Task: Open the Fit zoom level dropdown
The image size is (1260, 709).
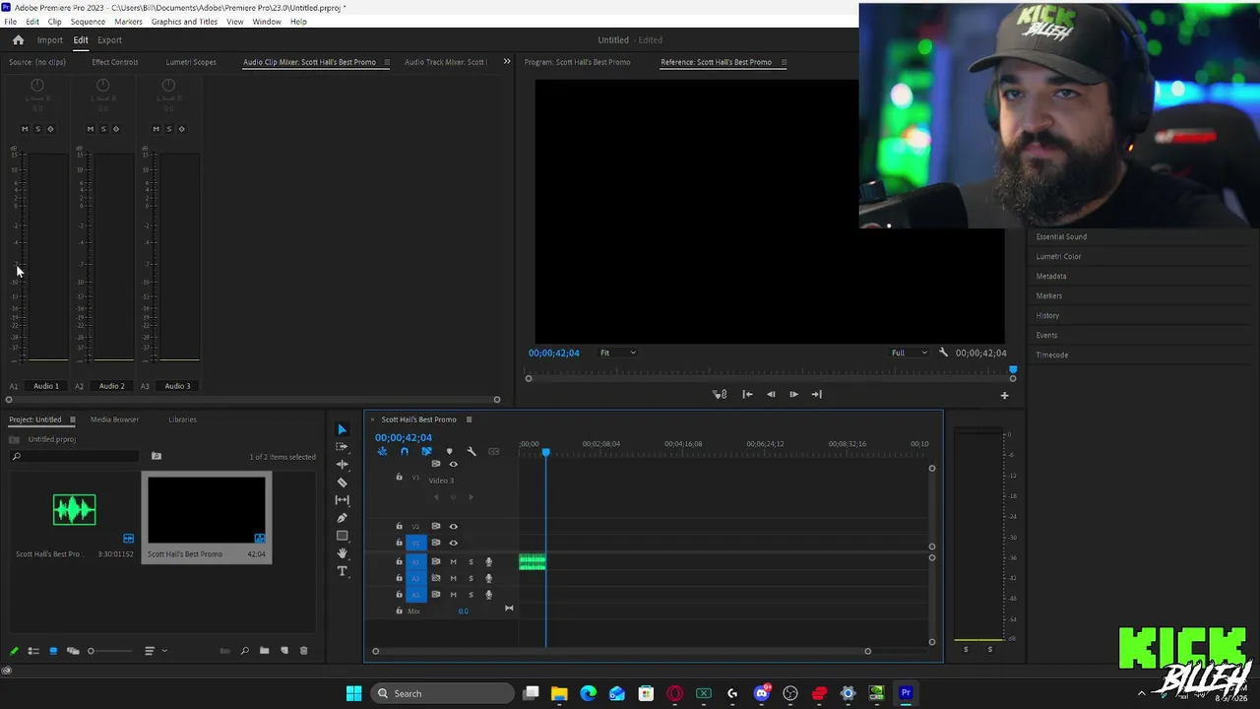Action: point(617,353)
